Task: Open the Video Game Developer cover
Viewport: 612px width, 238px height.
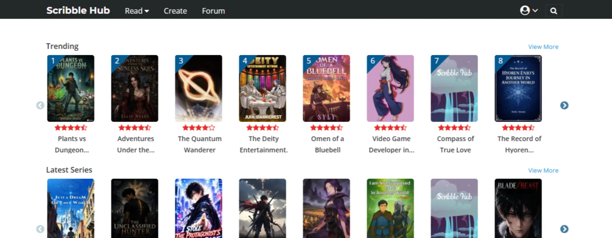Action: coord(390,88)
